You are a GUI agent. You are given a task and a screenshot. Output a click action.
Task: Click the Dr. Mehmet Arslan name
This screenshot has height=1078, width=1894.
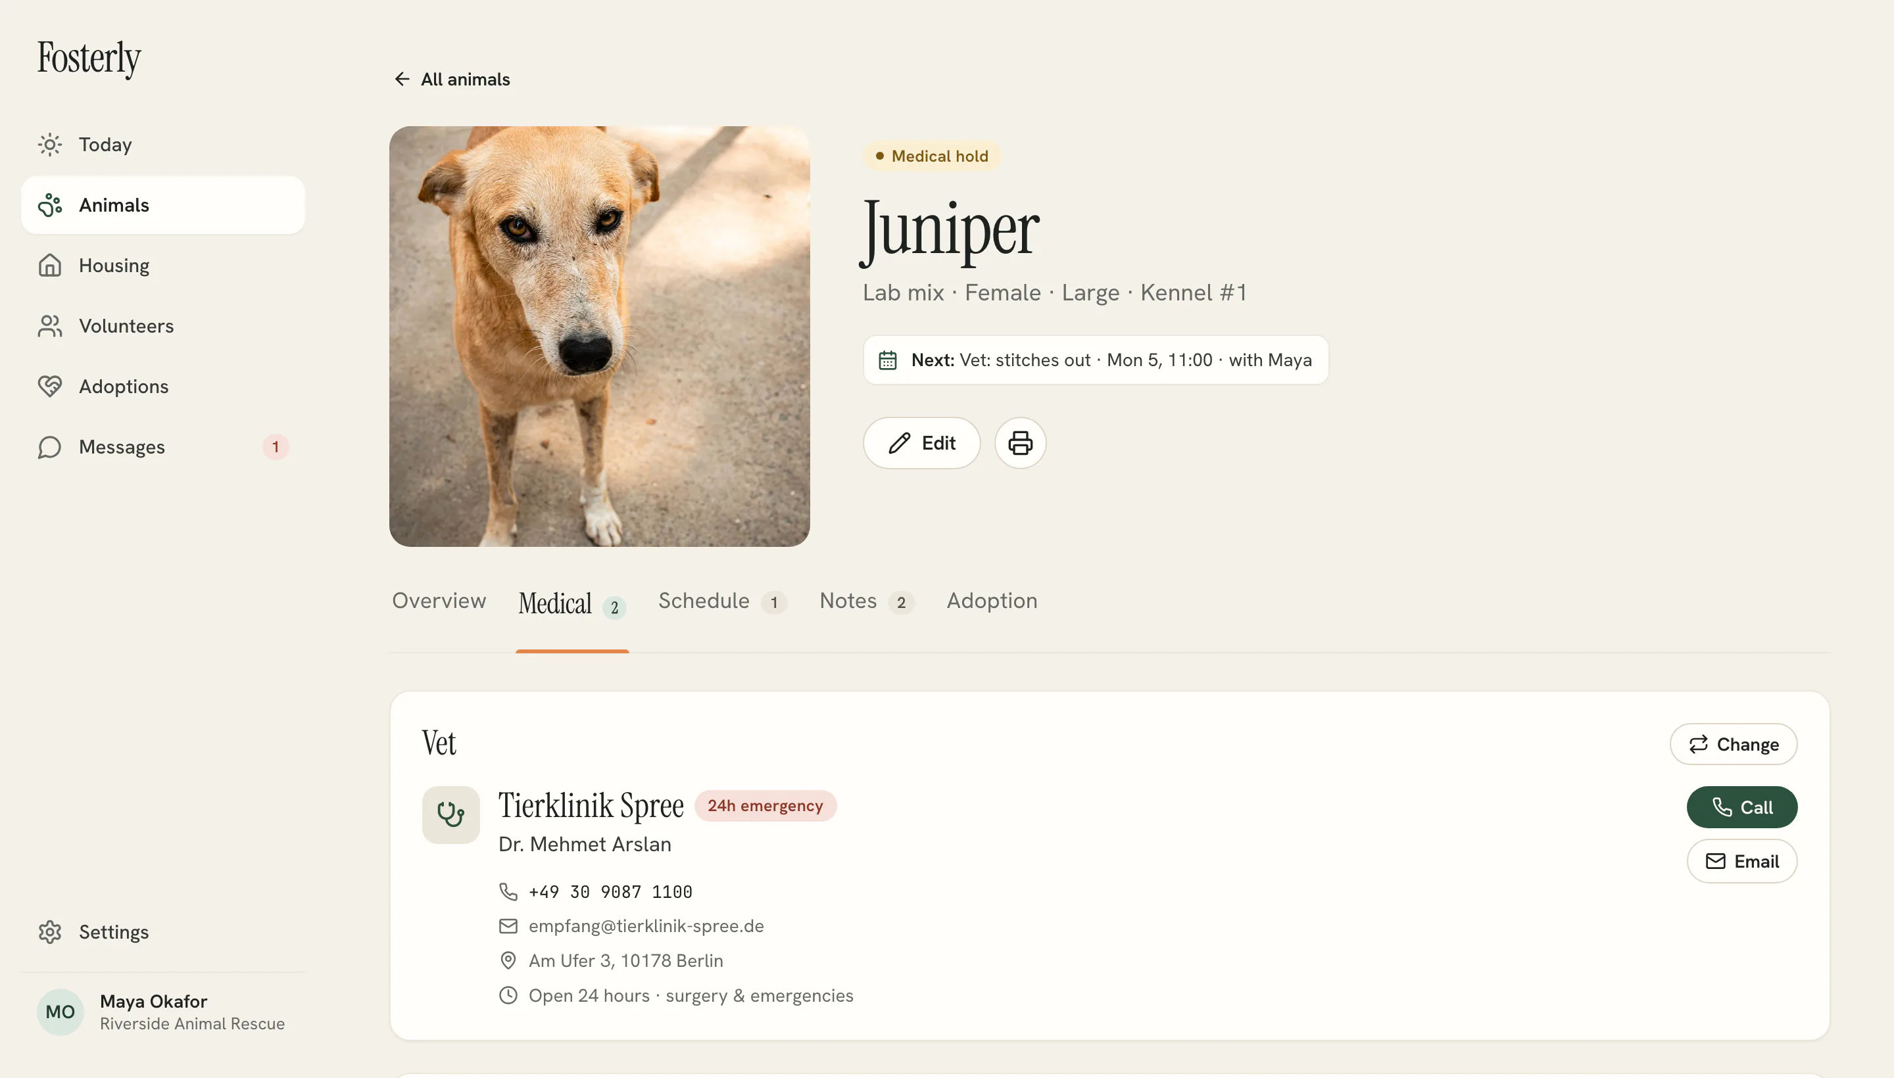[585, 844]
